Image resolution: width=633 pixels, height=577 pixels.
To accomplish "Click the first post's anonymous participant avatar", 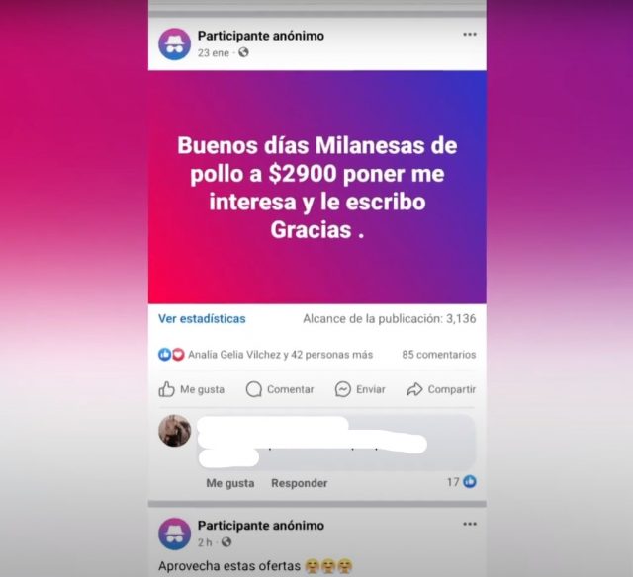I will pos(174,43).
